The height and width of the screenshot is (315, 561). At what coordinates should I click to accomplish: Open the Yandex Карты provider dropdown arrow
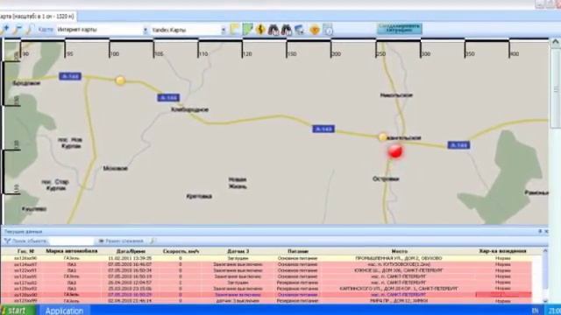click(x=224, y=31)
